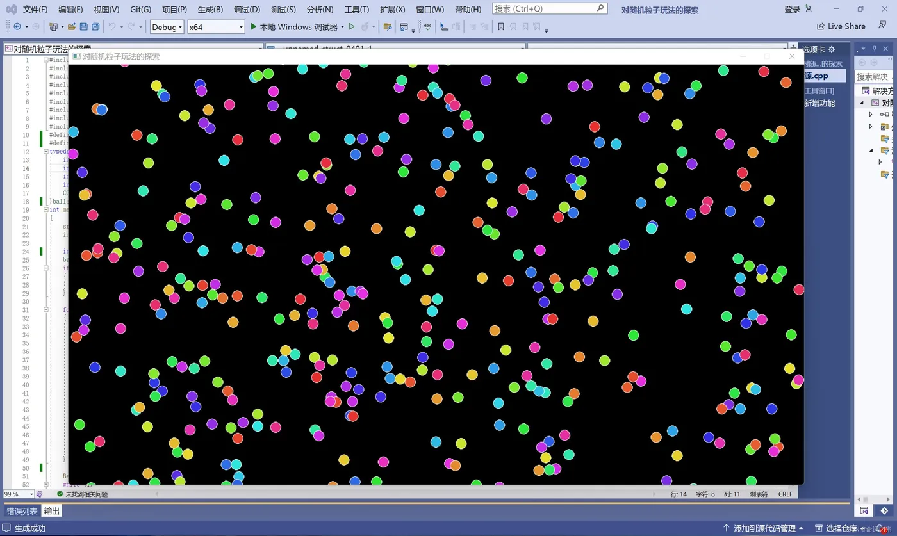
Task: Click the gear icon next to 选项卡
Action: coord(832,49)
